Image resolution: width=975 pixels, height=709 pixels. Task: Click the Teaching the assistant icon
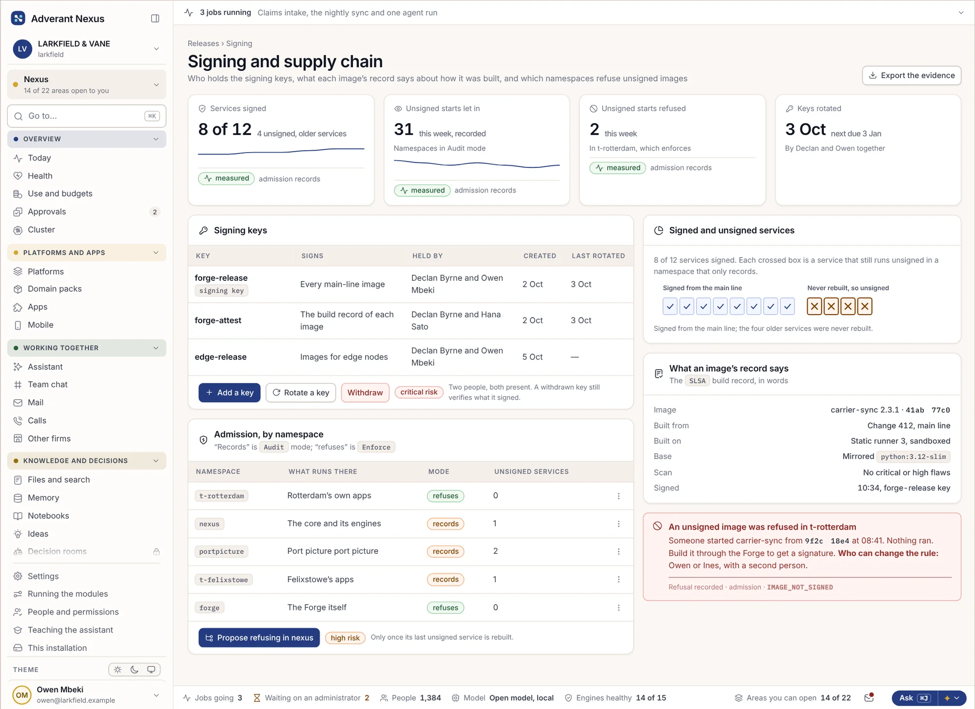click(18, 630)
